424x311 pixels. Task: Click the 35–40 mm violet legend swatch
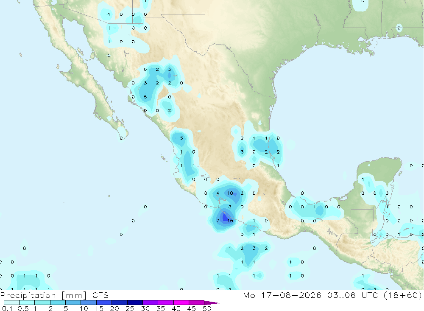click(165, 303)
